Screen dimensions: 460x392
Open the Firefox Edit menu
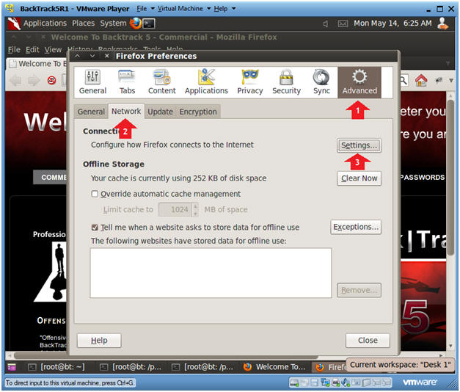click(32, 50)
